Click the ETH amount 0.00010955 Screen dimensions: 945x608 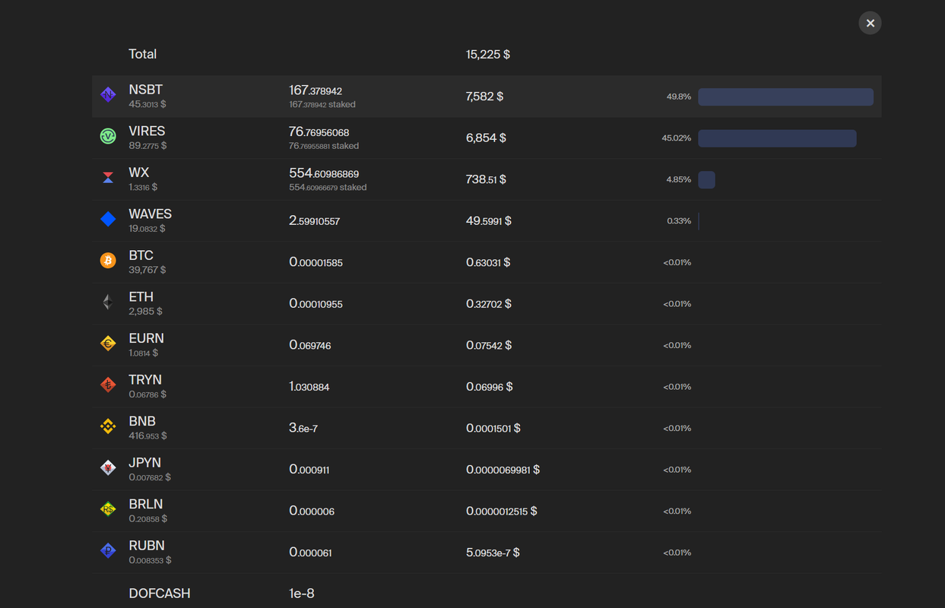click(x=316, y=304)
